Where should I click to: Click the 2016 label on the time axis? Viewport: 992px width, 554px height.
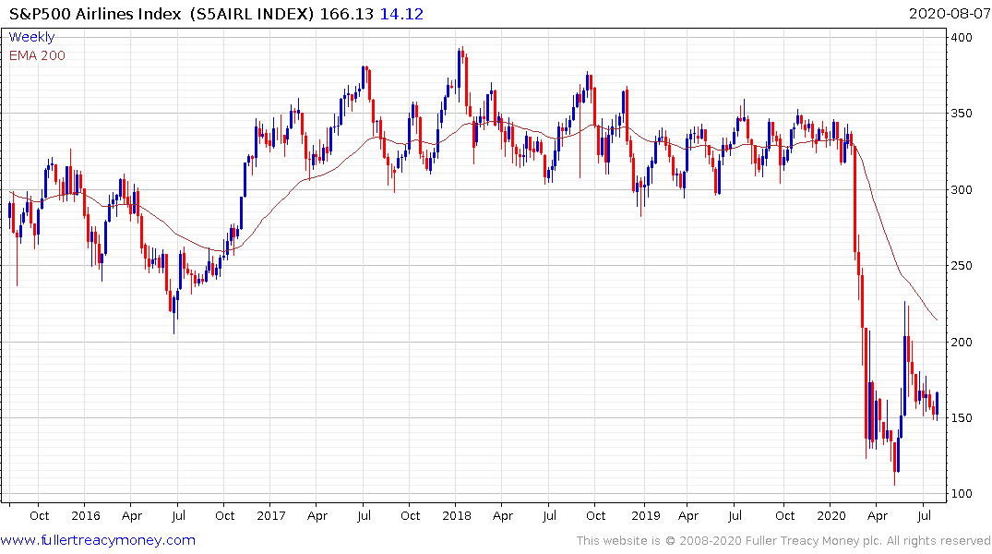[86, 515]
